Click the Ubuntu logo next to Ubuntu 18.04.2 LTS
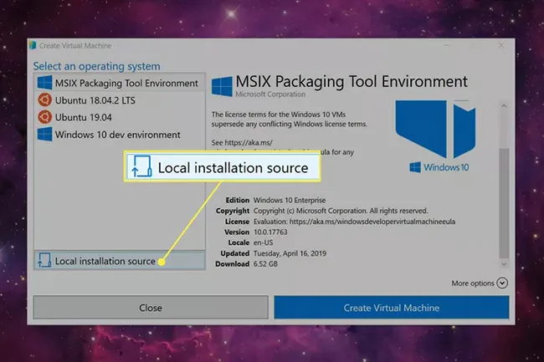 [x=44, y=100]
